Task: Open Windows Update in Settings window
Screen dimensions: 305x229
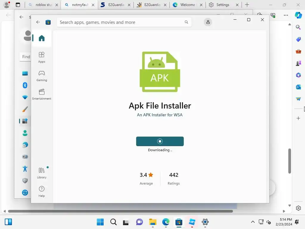Action: (x=25, y=193)
